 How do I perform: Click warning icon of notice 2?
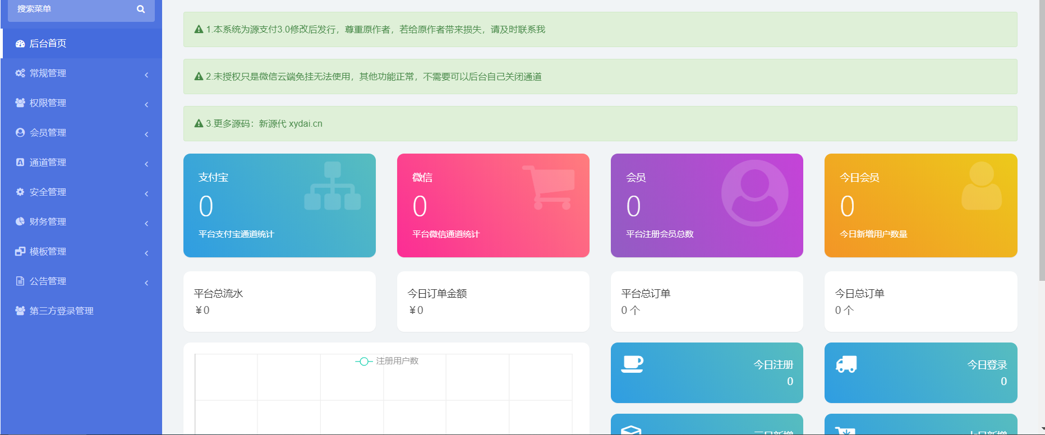point(199,77)
